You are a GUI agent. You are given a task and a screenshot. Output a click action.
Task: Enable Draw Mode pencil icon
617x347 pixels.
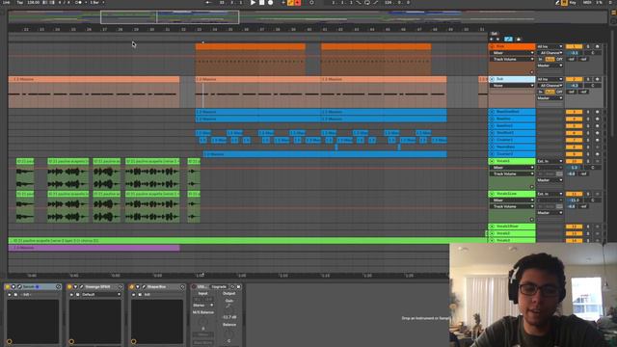click(x=557, y=2)
